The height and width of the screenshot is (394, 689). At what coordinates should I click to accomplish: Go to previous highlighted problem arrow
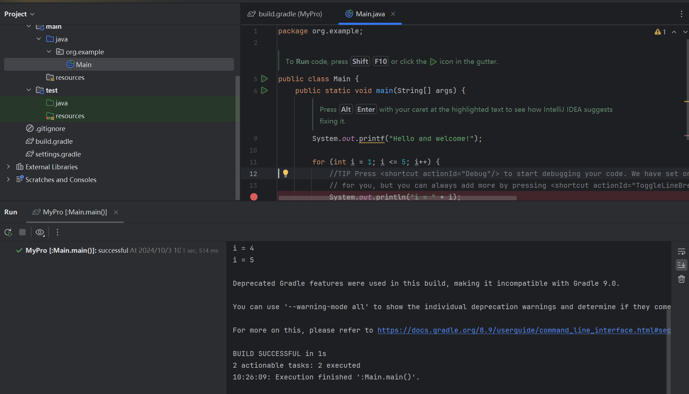674,32
